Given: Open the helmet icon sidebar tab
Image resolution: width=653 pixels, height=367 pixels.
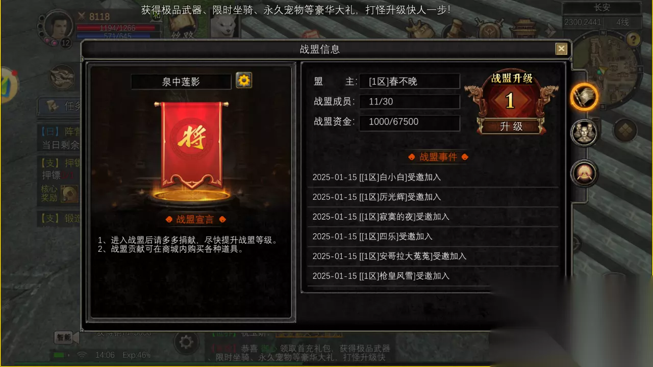Looking at the screenshot, I should click(x=584, y=173).
